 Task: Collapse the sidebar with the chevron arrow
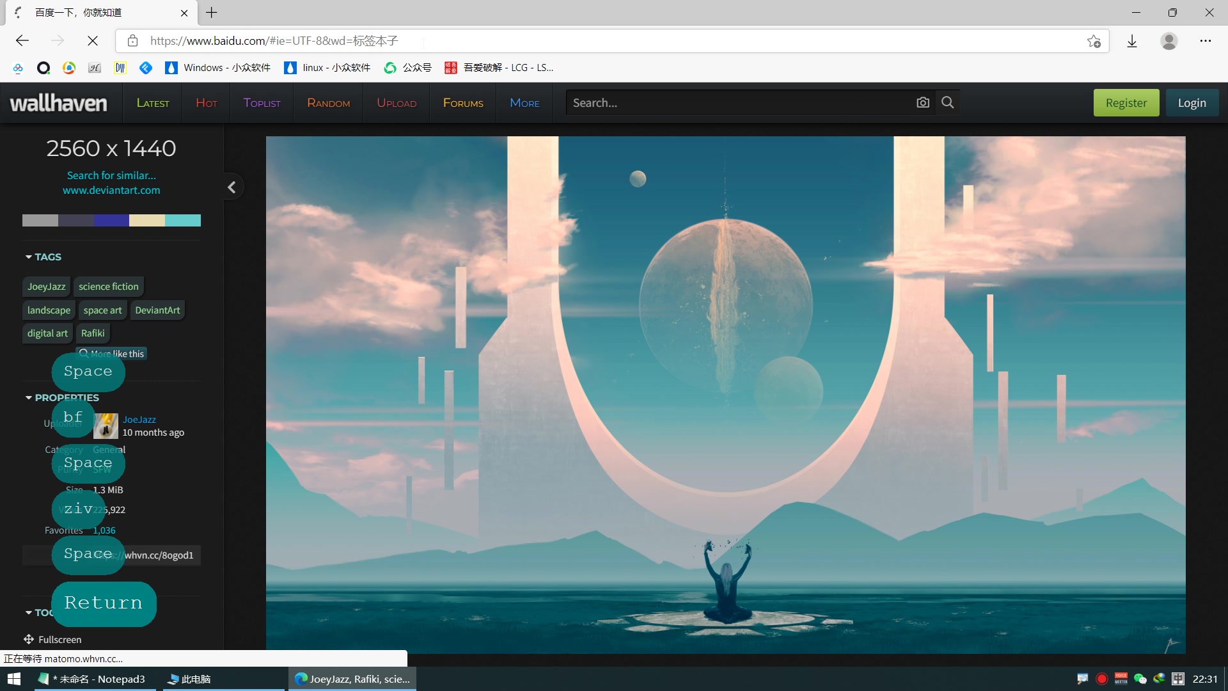tap(232, 187)
